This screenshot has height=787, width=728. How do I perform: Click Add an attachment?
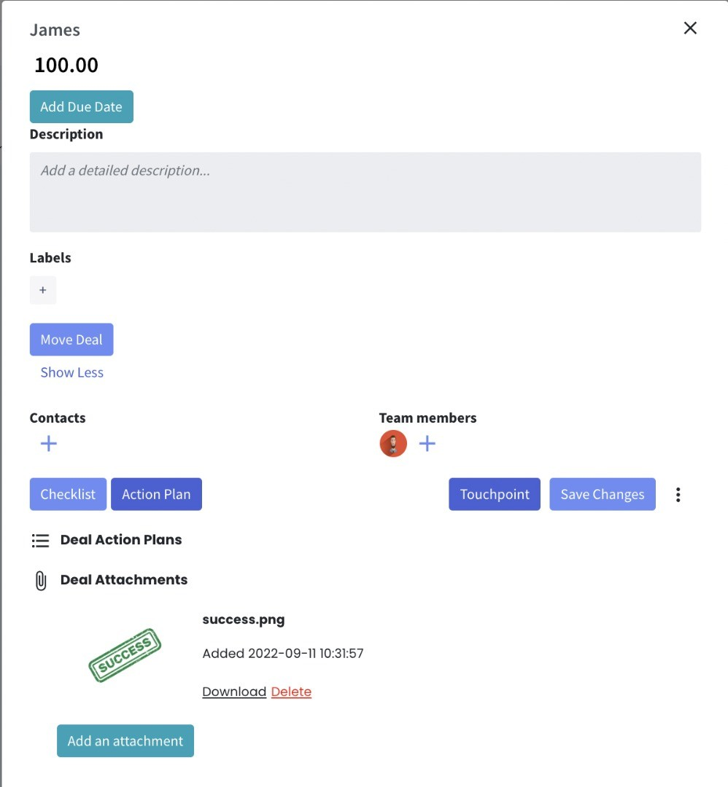125,740
